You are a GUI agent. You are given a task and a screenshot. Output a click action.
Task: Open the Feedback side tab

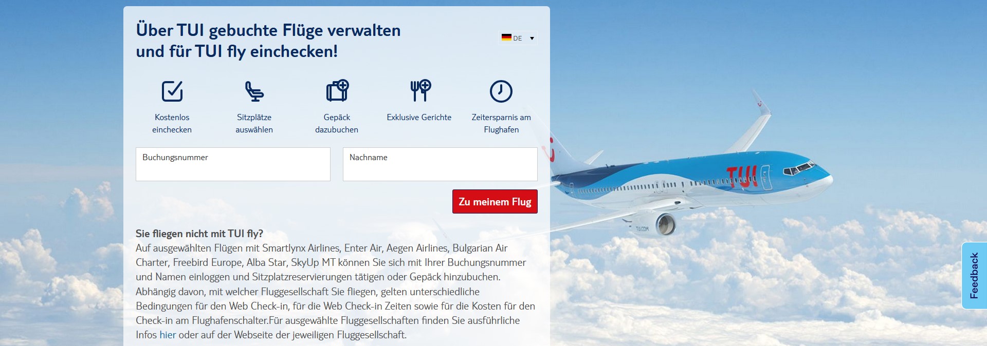[x=974, y=276]
